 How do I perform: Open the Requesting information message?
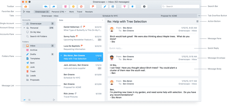(81, 48)
